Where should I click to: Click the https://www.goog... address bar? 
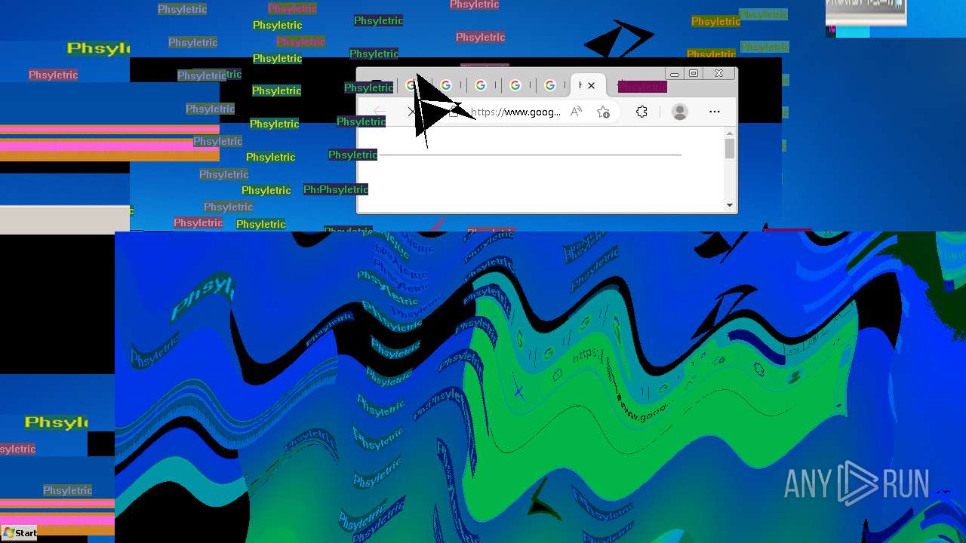click(515, 112)
